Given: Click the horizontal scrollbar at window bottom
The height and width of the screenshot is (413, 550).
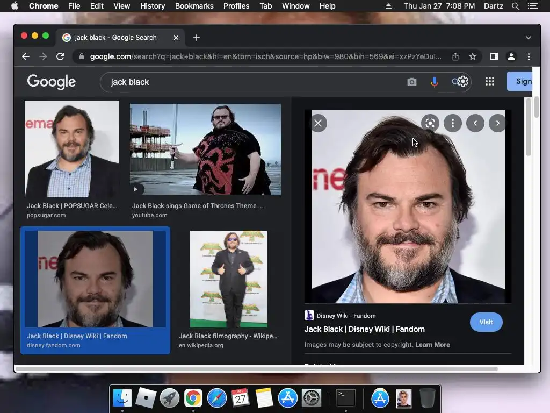Looking at the screenshot, I should [x=257, y=369].
